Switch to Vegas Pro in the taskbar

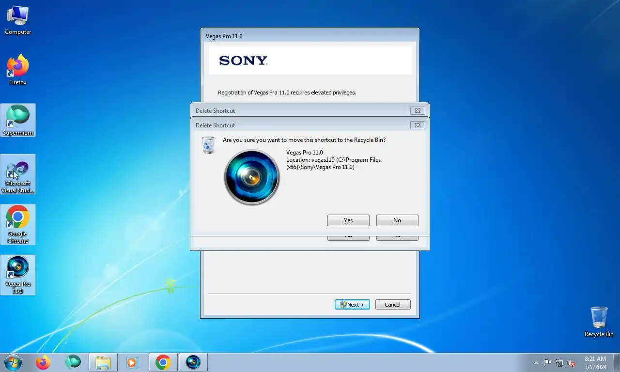(x=193, y=362)
